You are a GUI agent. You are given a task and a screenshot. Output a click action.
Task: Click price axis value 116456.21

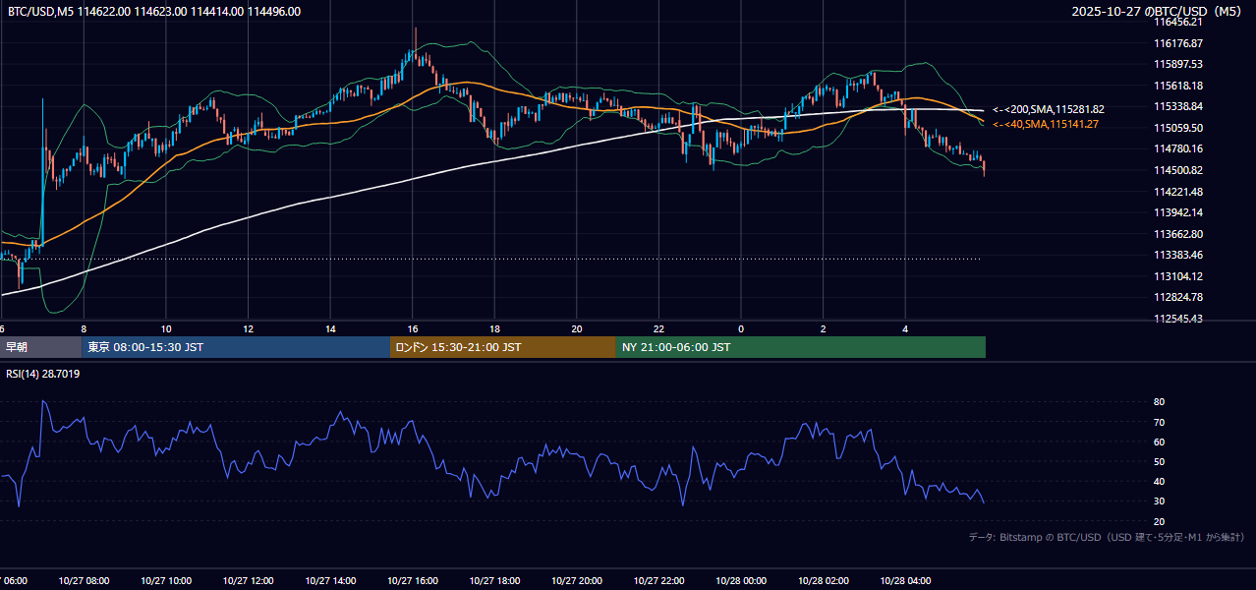coord(1178,22)
